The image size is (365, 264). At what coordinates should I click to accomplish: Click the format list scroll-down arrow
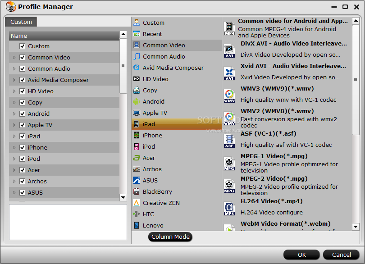tap(356, 227)
